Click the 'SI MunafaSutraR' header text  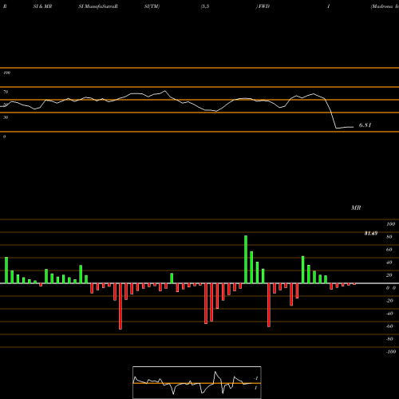pos(98,6)
